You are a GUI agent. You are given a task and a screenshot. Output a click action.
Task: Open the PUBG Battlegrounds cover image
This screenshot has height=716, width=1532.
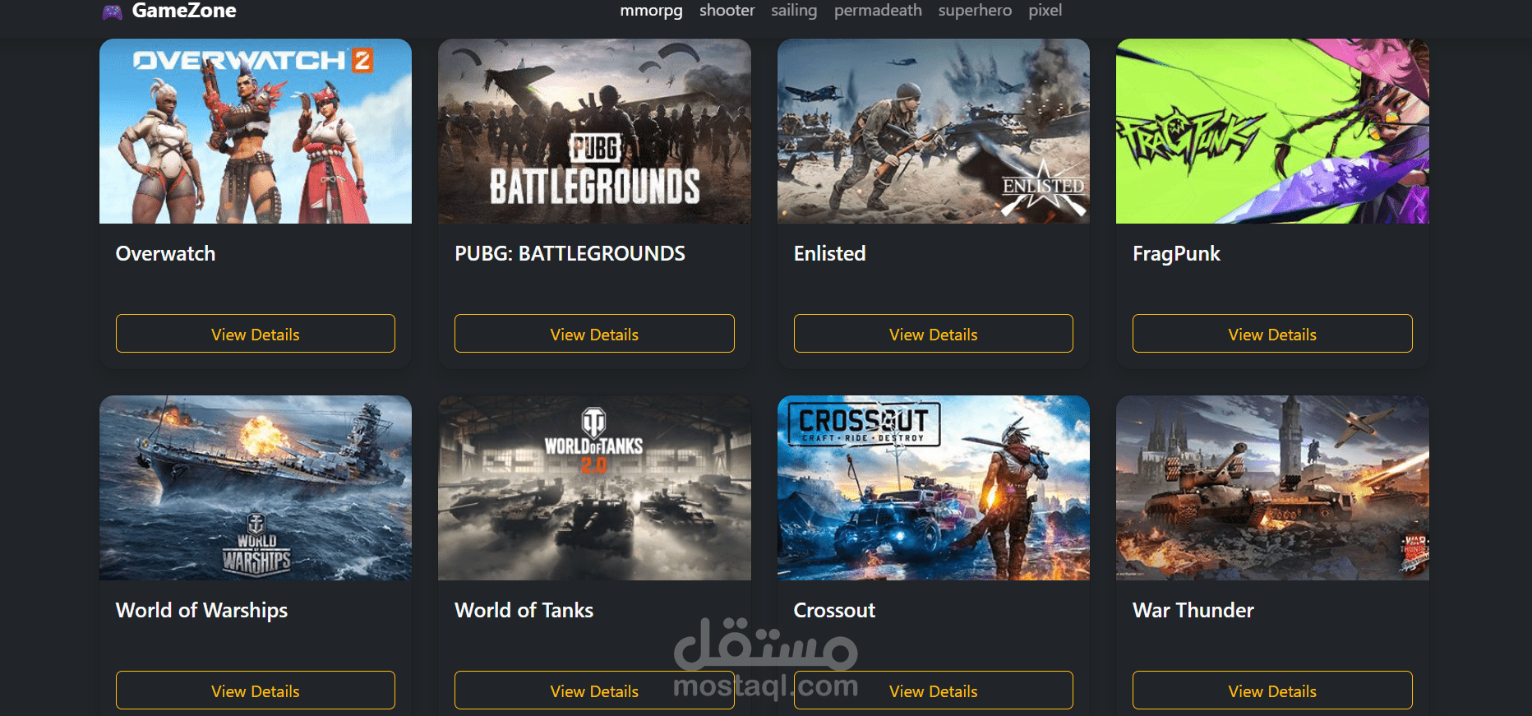pyautogui.click(x=594, y=132)
